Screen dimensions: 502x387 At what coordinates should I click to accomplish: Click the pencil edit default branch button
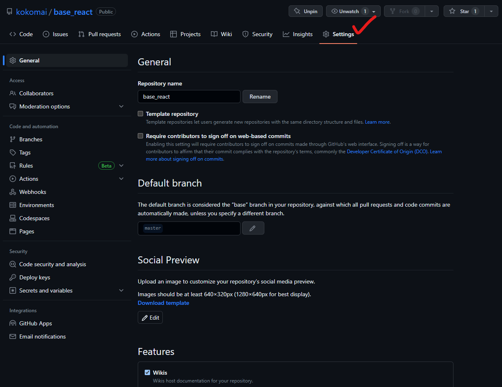pos(253,228)
